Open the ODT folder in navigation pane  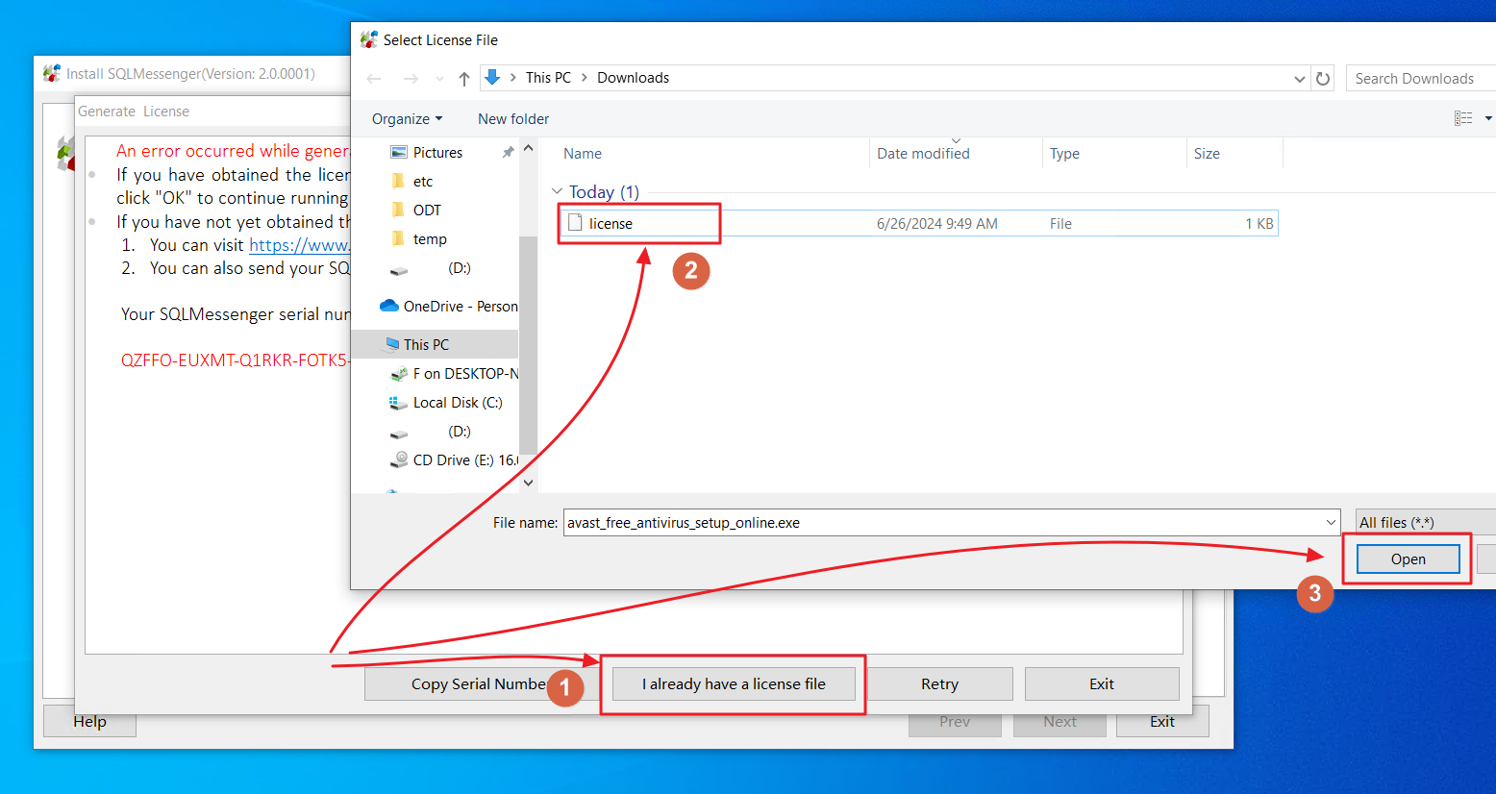point(427,211)
